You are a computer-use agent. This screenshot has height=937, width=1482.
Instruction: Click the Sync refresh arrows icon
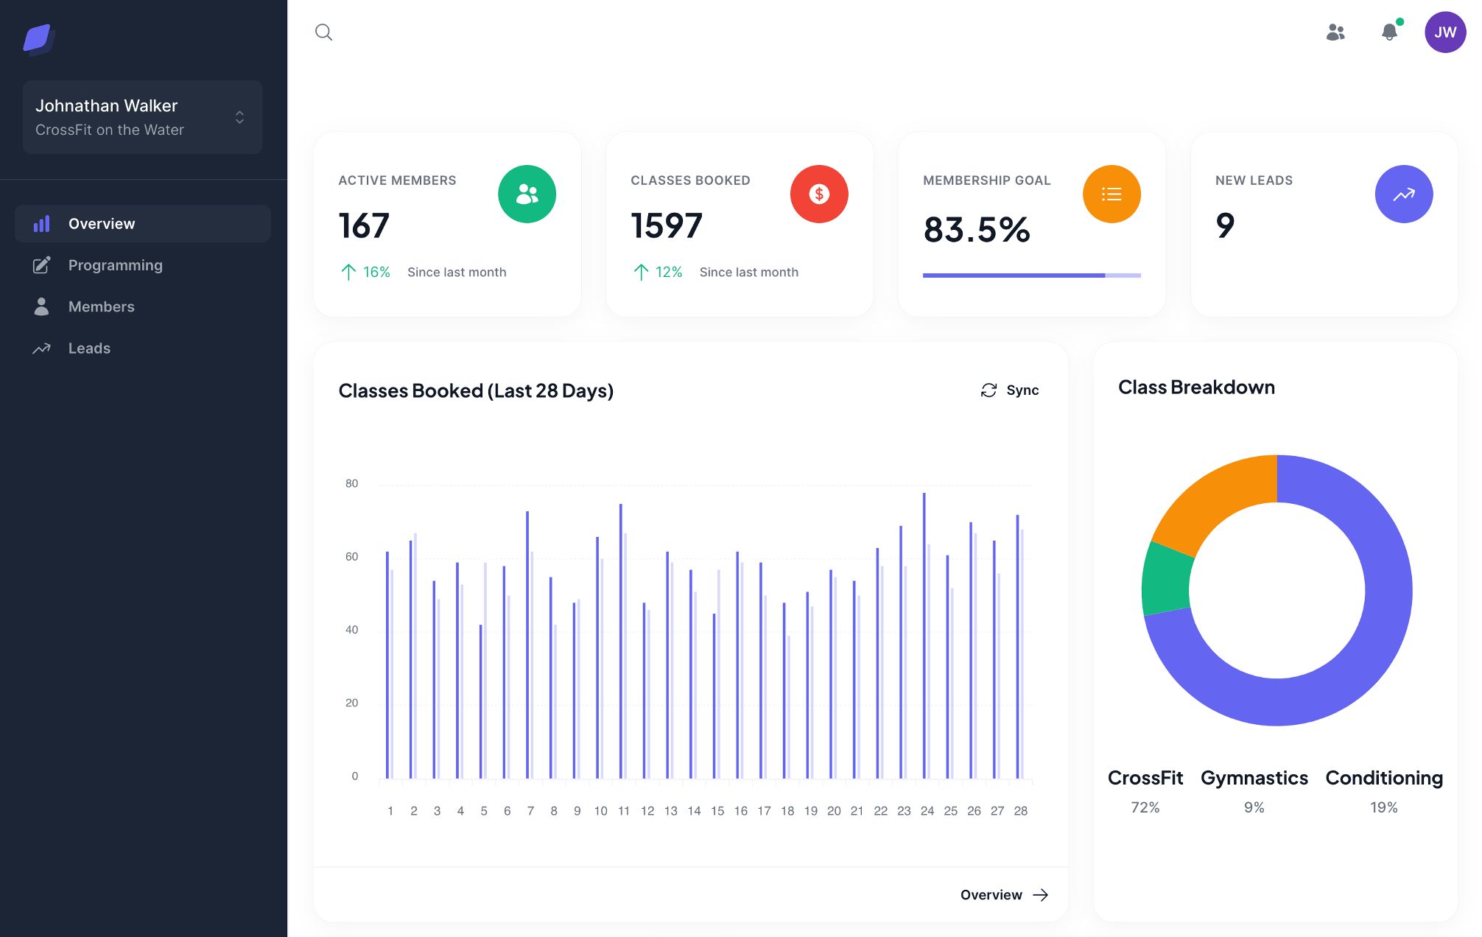tap(988, 390)
